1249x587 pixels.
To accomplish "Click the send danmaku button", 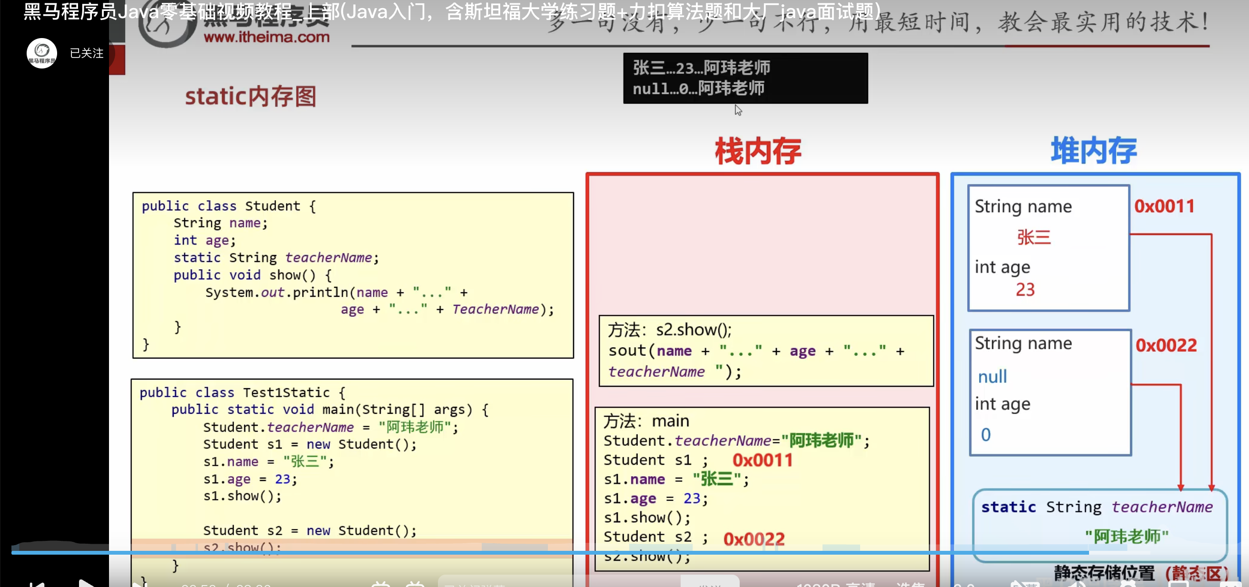I will tap(710, 584).
